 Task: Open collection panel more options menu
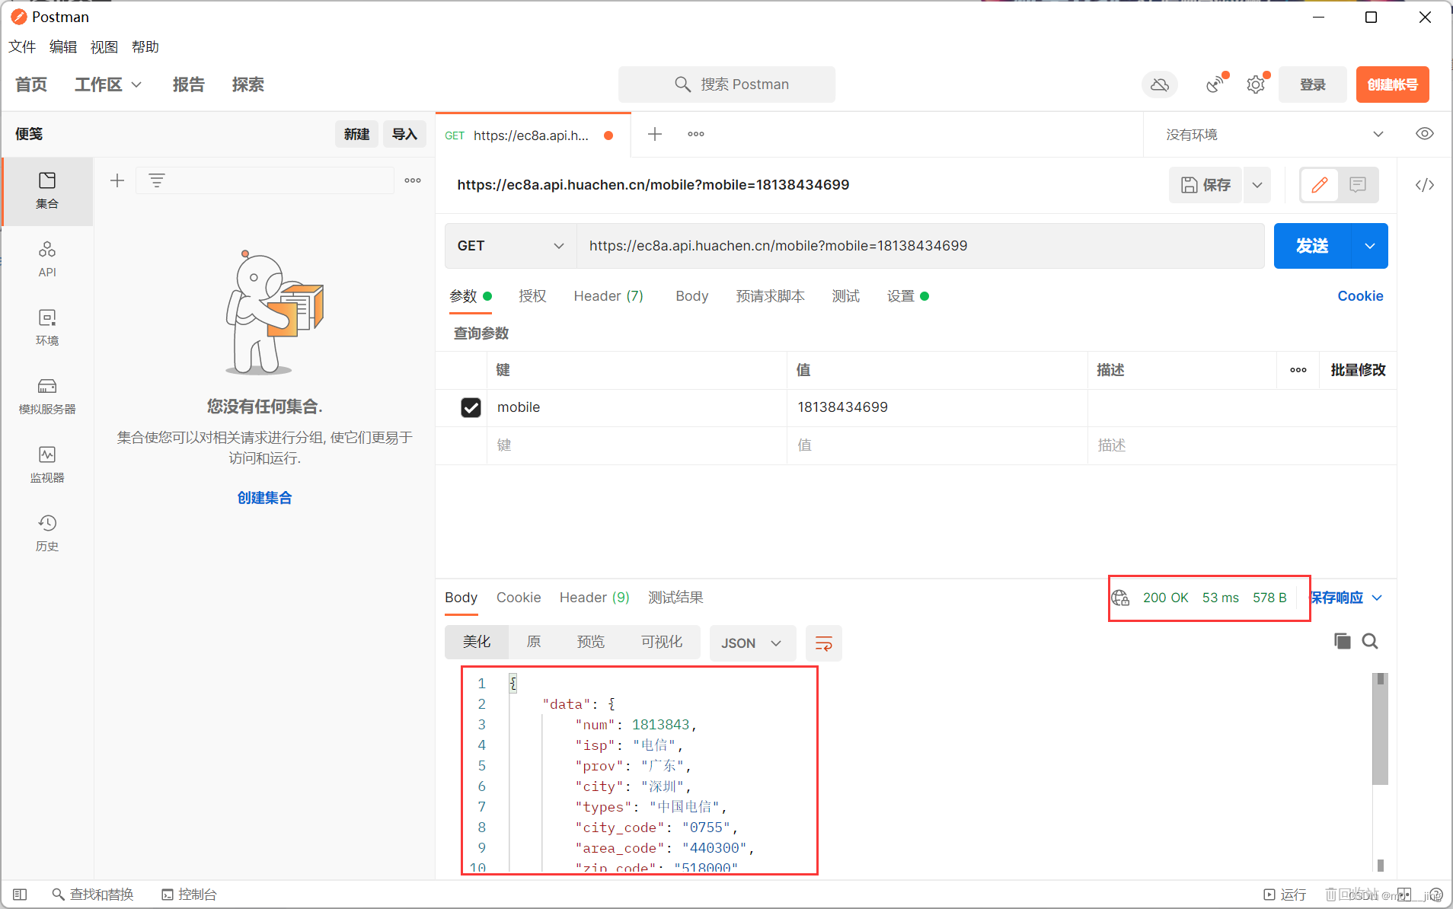click(413, 180)
